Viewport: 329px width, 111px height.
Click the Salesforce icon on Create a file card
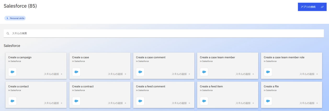pos(268,101)
